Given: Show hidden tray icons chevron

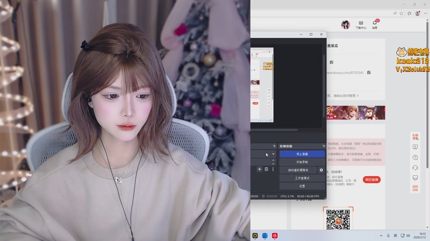Looking at the screenshot, I should [381, 236].
